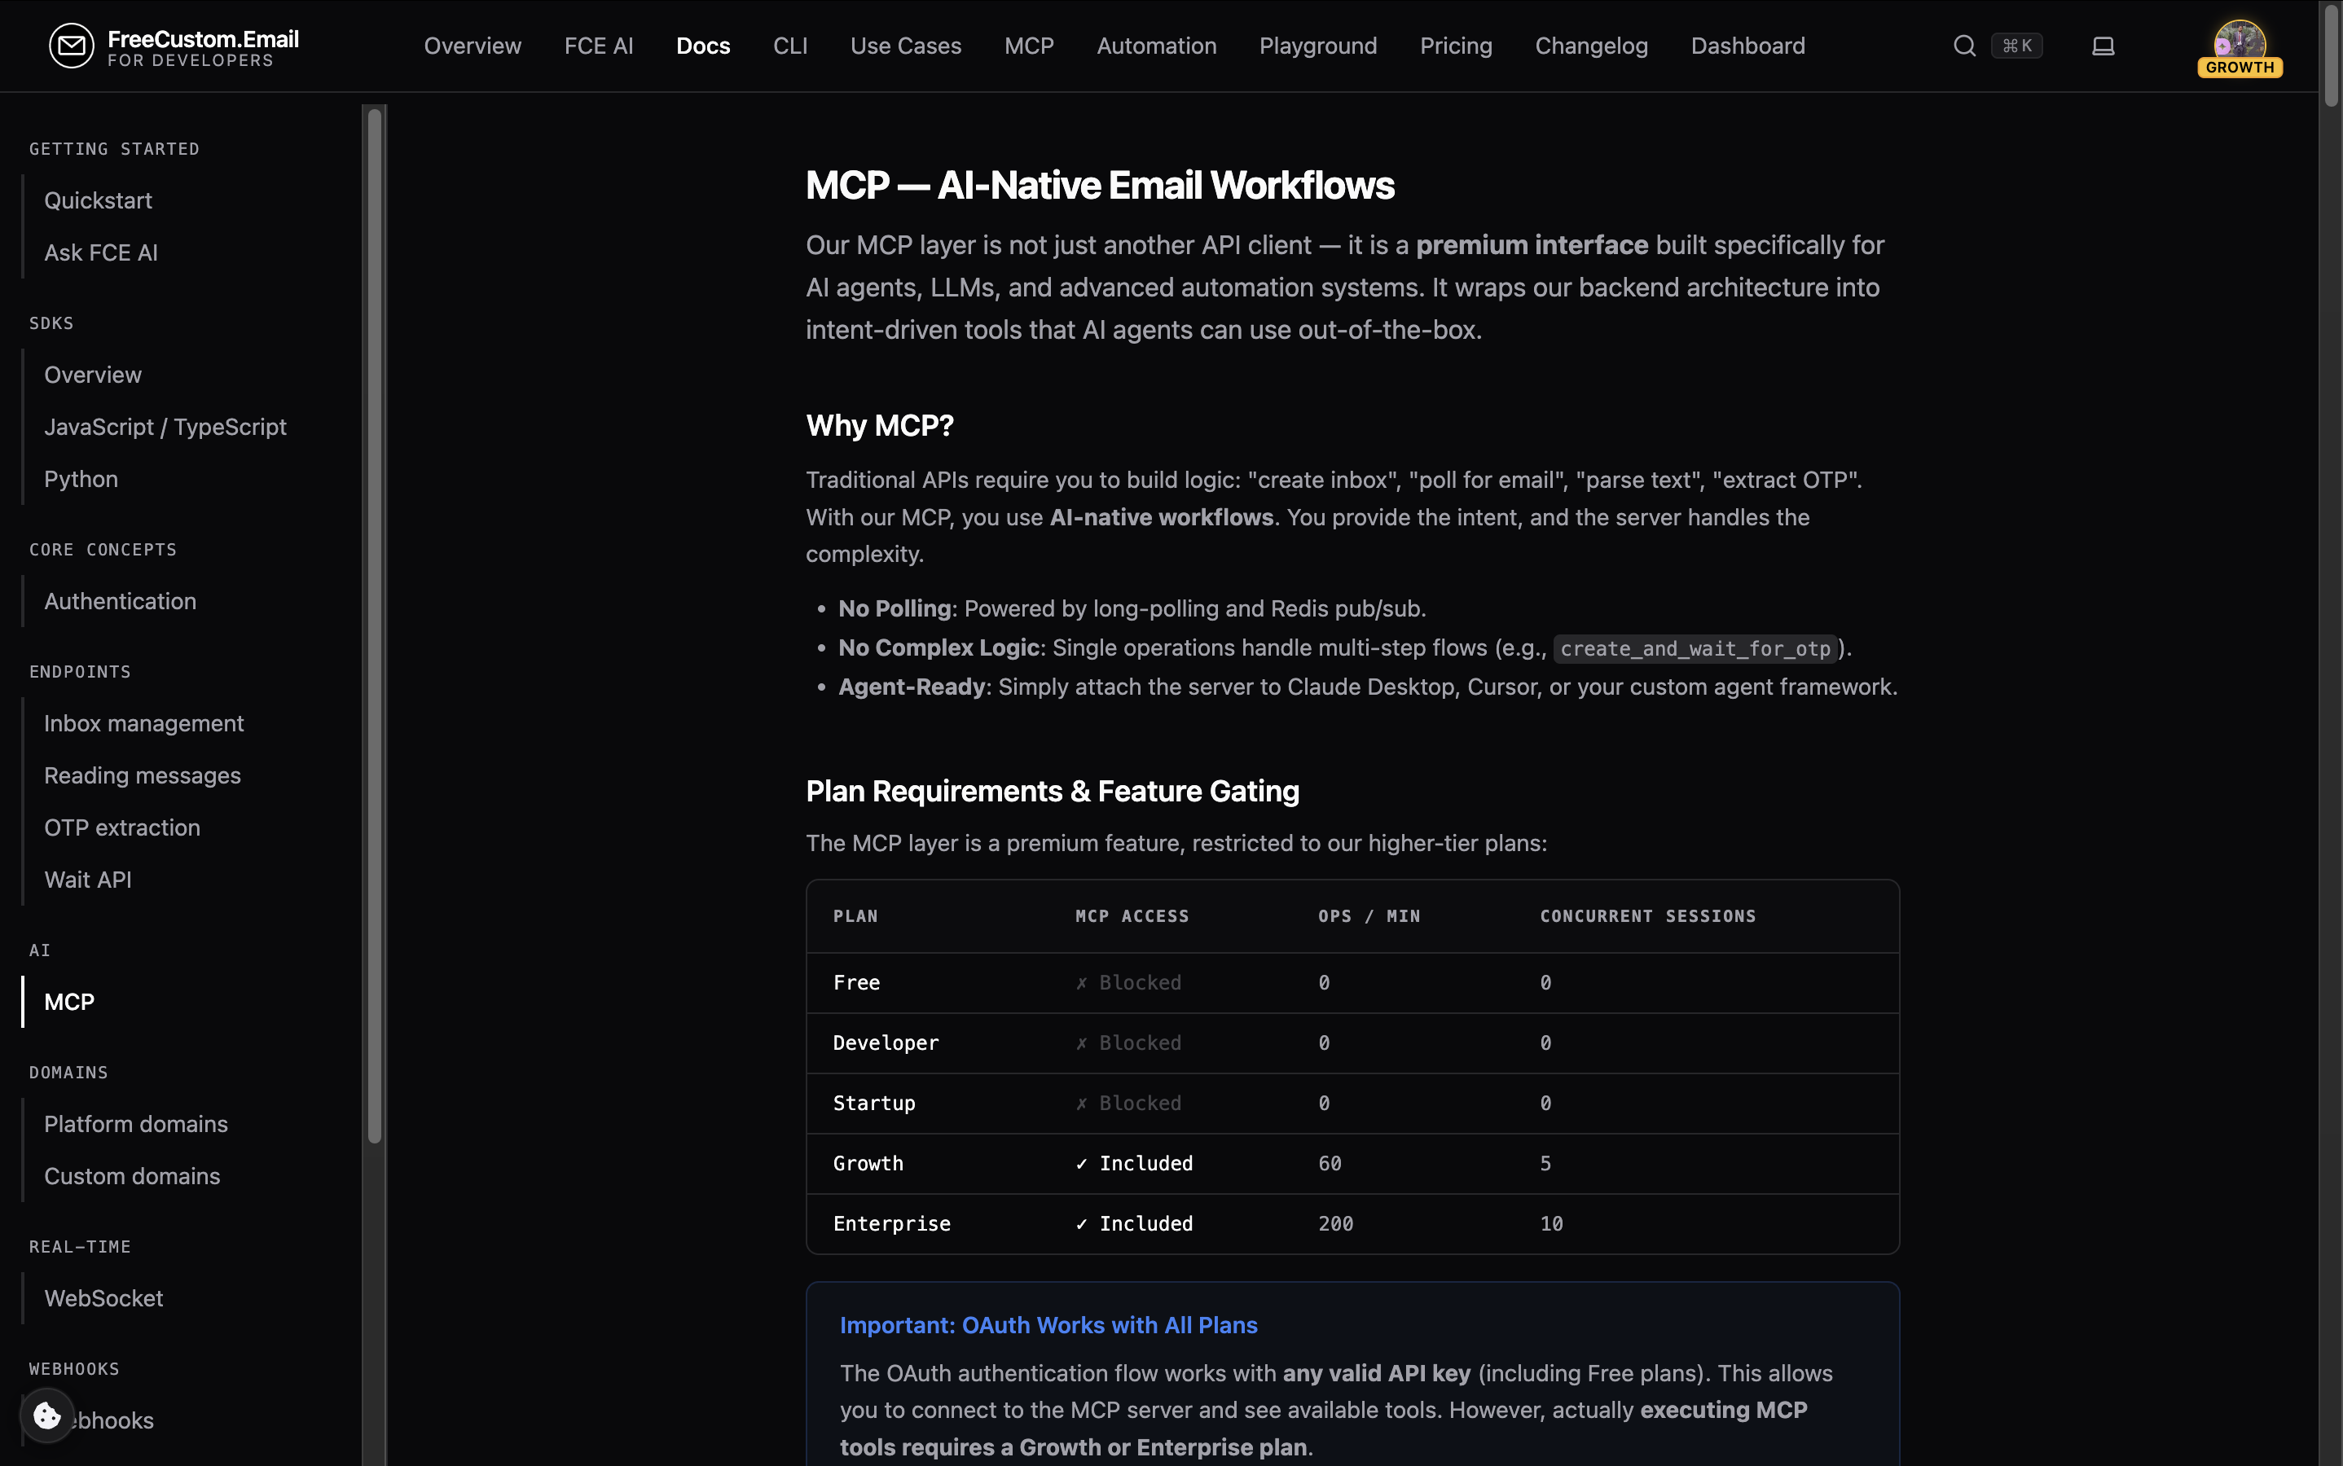View the OTP extraction endpoint docs
The width and height of the screenshot is (2343, 1466).
point(122,827)
